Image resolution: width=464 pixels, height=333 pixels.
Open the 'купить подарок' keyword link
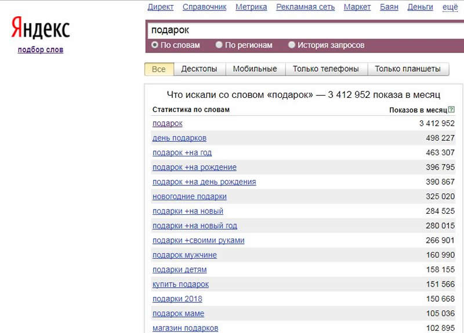(x=180, y=284)
